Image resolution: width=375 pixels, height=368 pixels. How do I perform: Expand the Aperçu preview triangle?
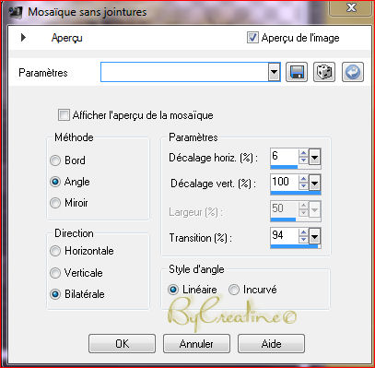tap(23, 38)
